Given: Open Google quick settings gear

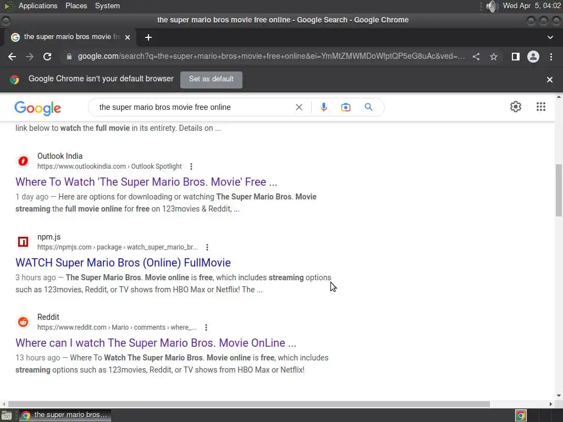Looking at the screenshot, I should [x=516, y=107].
